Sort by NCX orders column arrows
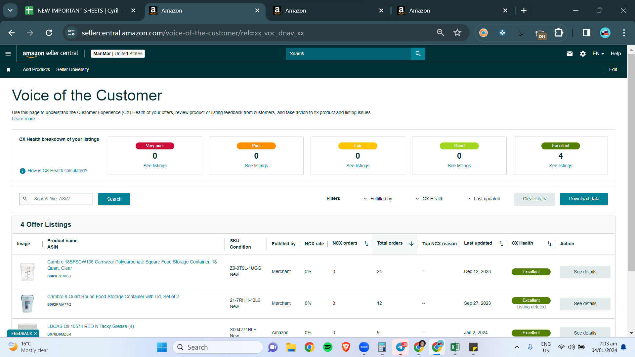 coord(366,244)
